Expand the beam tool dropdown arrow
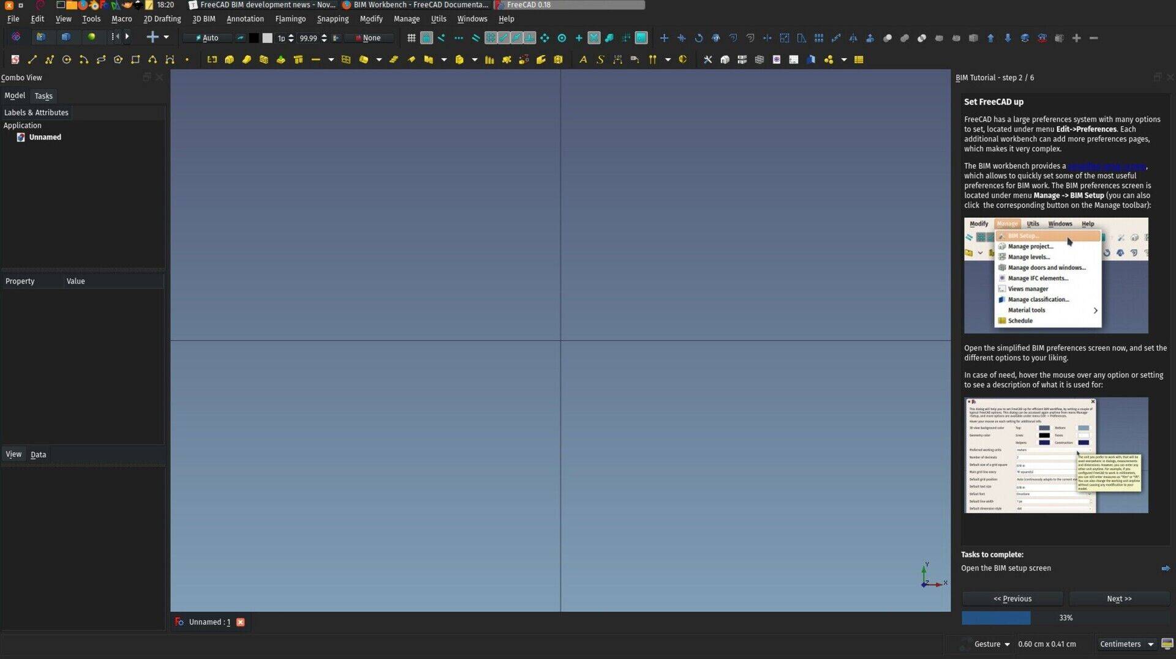The image size is (1176, 659). tap(331, 59)
